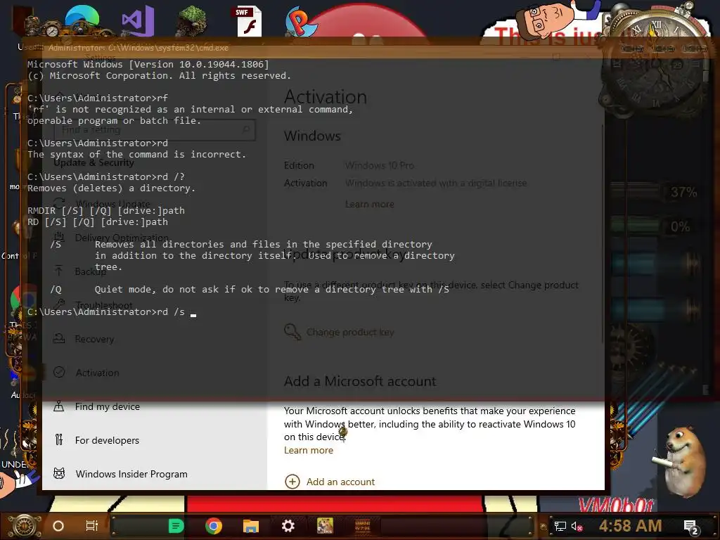Click 'The syntax of the command is incorrect.' line

click(x=137, y=154)
